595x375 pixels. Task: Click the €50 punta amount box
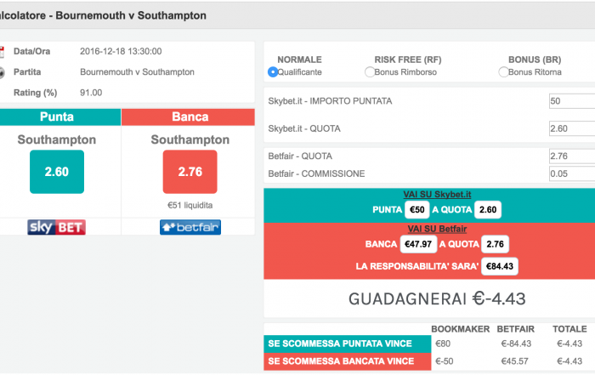[x=417, y=209]
